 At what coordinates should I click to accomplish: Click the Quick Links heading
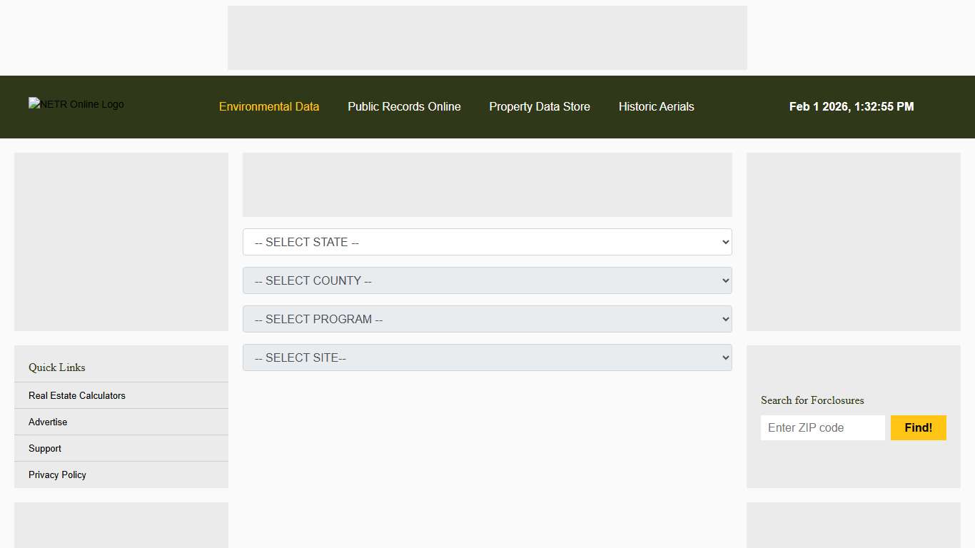56,367
